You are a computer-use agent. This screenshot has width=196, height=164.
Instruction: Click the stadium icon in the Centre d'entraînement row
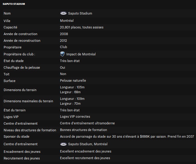click(63, 144)
